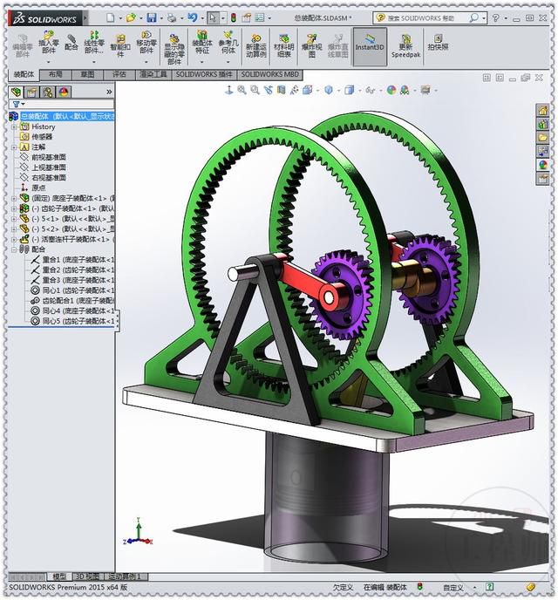The image size is (558, 600).
Task: Collapse the 配合 (Mates) folder
Action: click(14, 249)
